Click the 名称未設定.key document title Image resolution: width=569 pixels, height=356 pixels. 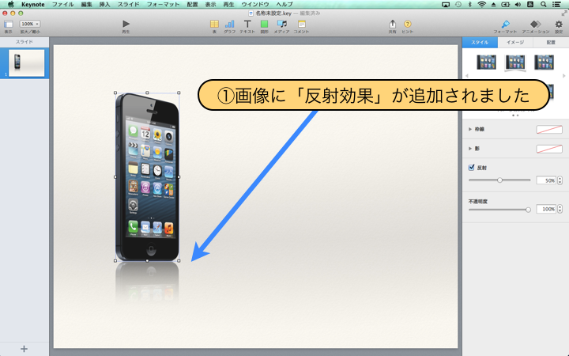click(273, 13)
